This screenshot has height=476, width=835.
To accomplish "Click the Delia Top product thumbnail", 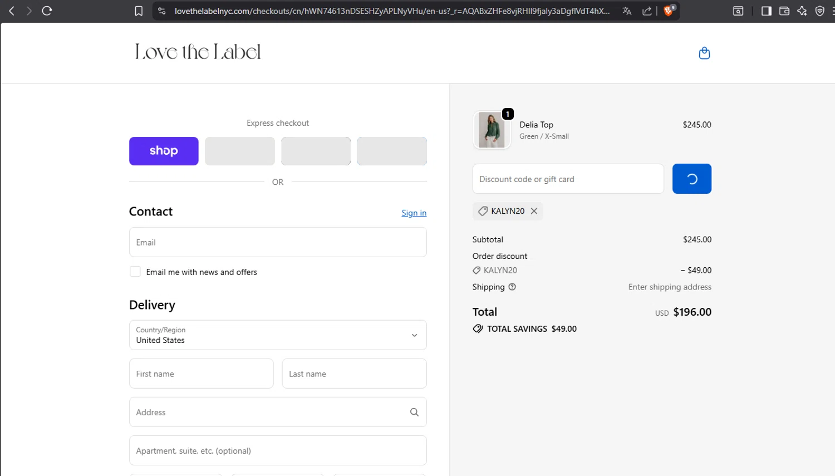I will point(492,130).
